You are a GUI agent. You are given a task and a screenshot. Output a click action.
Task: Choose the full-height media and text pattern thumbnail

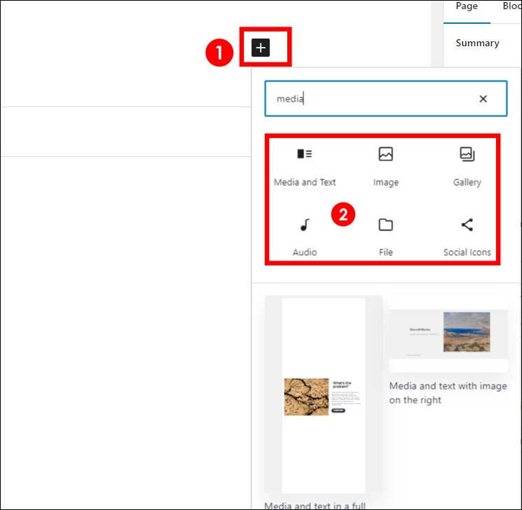pos(324,394)
